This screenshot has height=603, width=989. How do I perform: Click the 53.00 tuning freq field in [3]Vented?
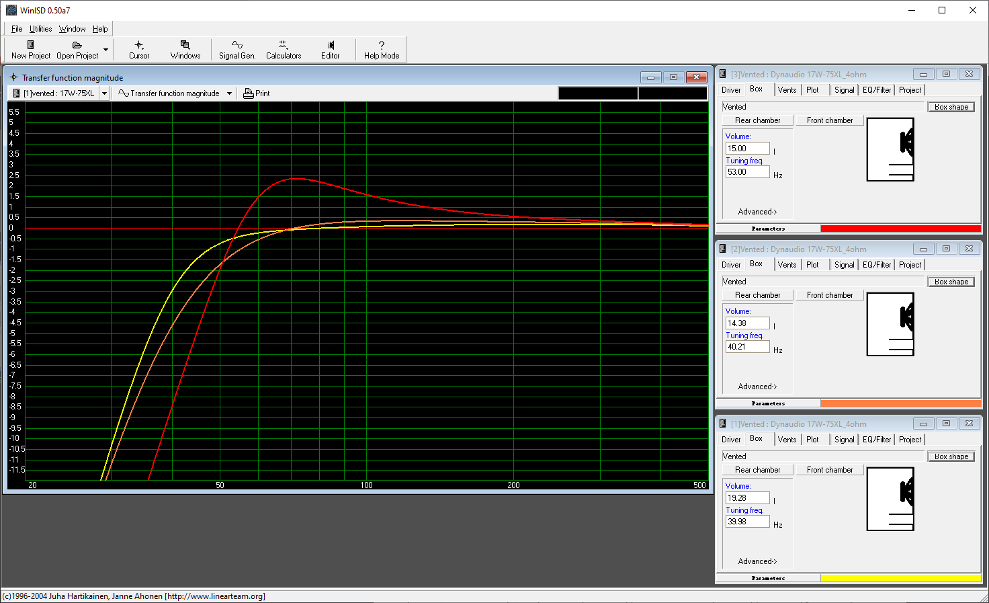point(747,172)
